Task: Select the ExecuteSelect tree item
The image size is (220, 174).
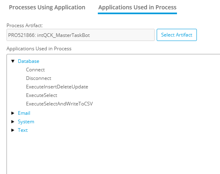Action: point(41,95)
